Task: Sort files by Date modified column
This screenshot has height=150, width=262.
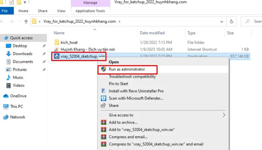Action: tap(152, 33)
